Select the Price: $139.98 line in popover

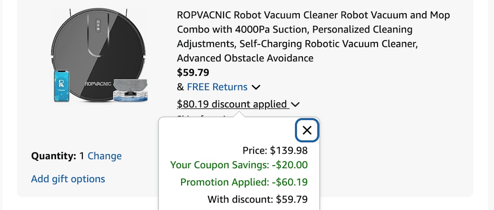tap(275, 150)
